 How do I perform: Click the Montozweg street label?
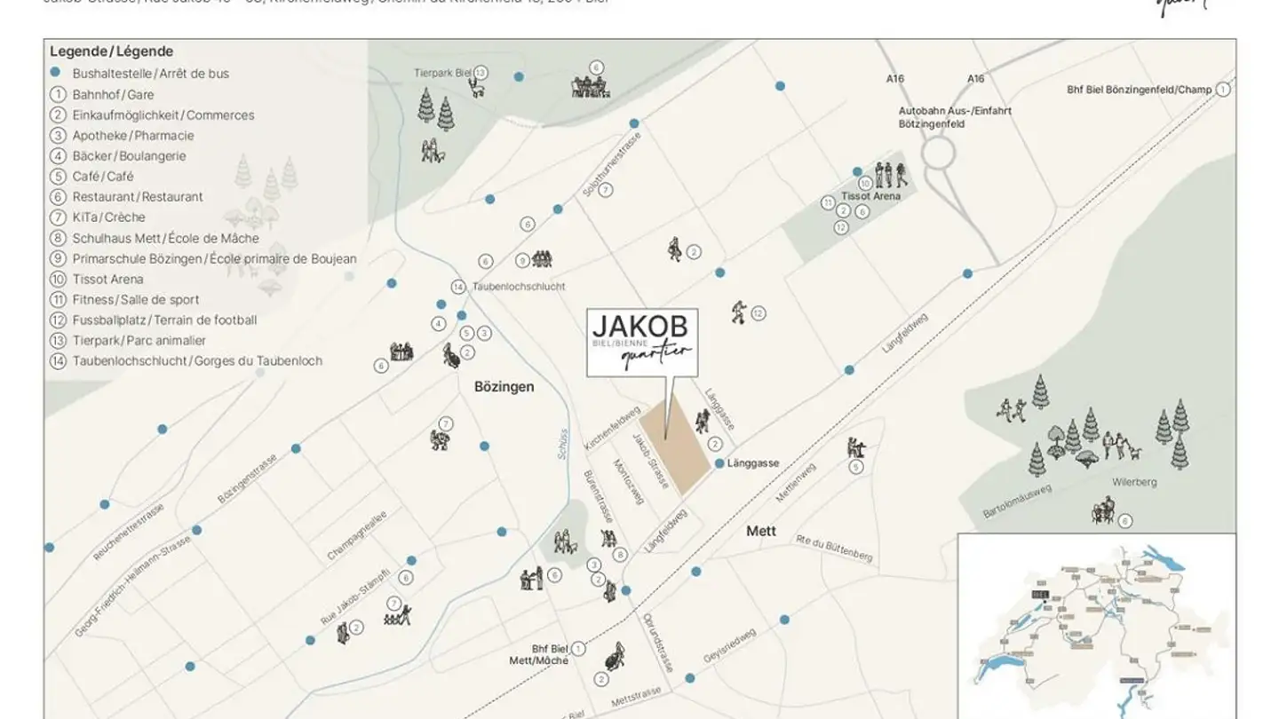(x=629, y=481)
